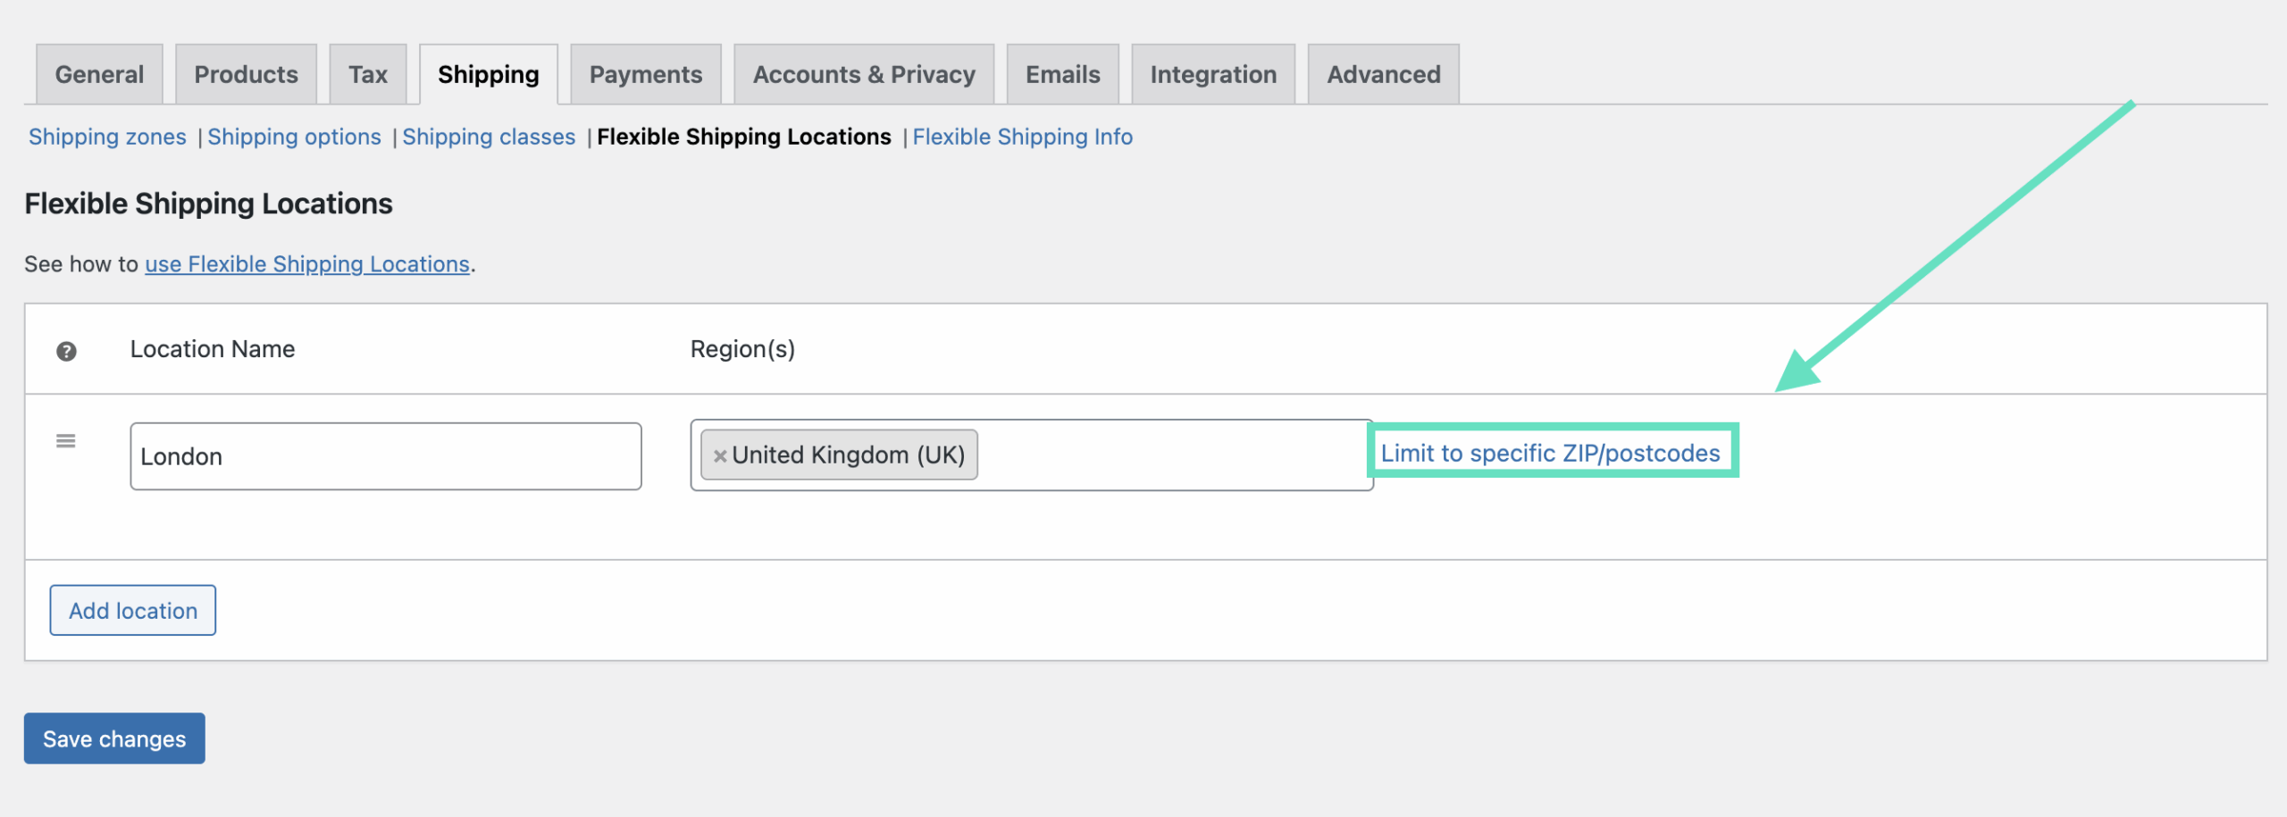
Task: Switch to the Products tab
Action: [245, 74]
